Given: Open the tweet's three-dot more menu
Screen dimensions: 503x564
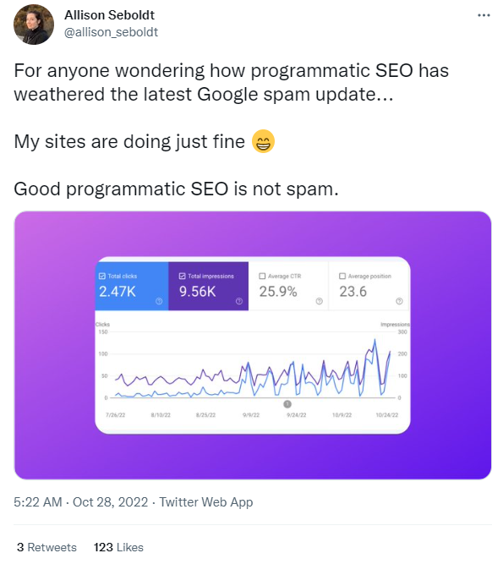Looking at the screenshot, I should 484,15.
